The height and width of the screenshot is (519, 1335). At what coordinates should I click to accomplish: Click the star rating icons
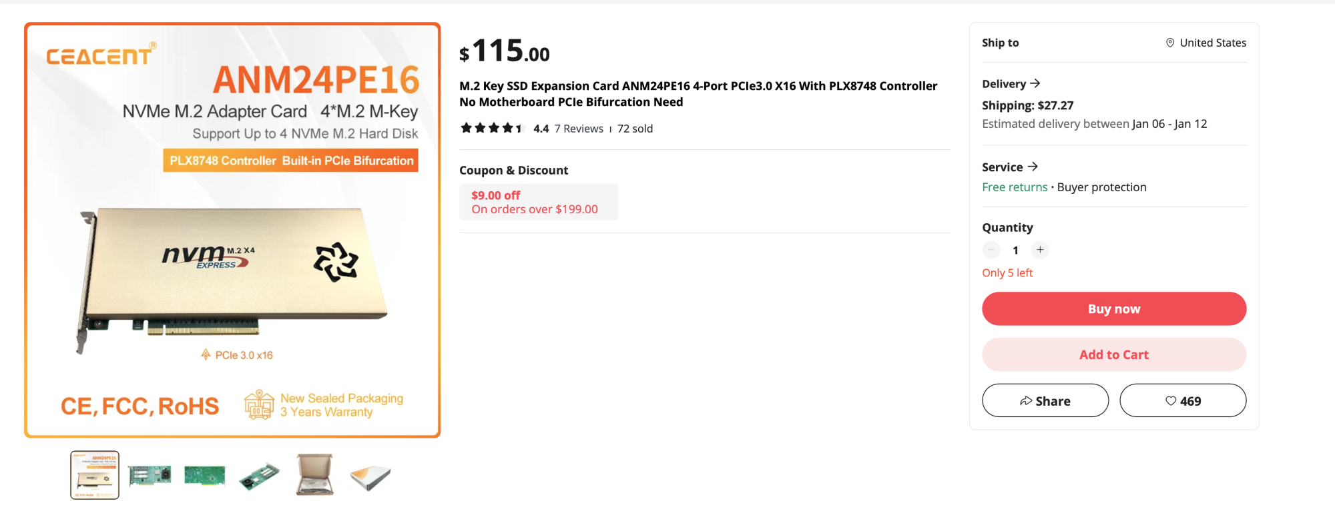pos(492,128)
